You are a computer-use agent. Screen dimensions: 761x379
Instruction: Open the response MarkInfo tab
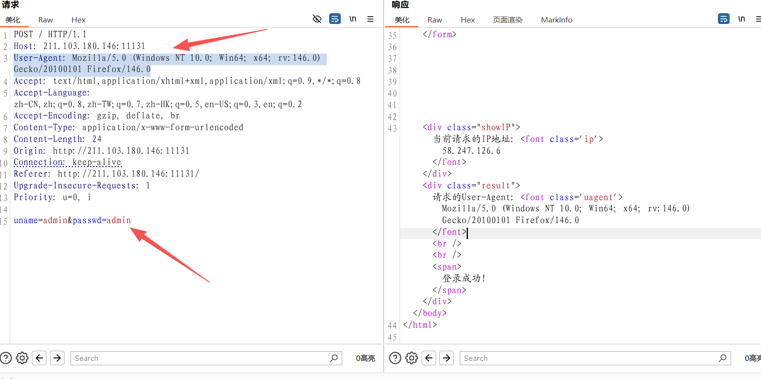[x=557, y=20]
